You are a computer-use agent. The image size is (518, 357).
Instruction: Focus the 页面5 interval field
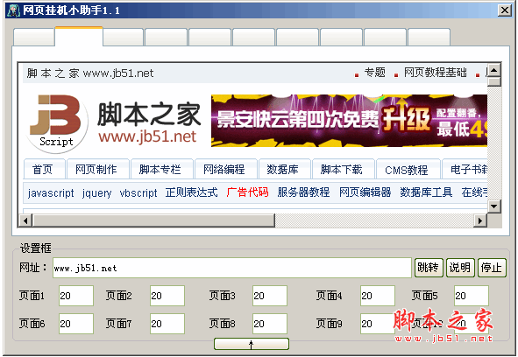point(472,296)
